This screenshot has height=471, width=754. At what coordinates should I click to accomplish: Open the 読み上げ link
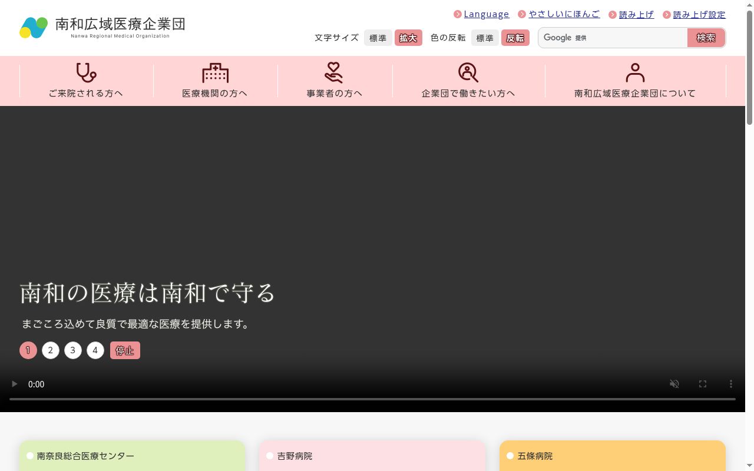pos(636,15)
